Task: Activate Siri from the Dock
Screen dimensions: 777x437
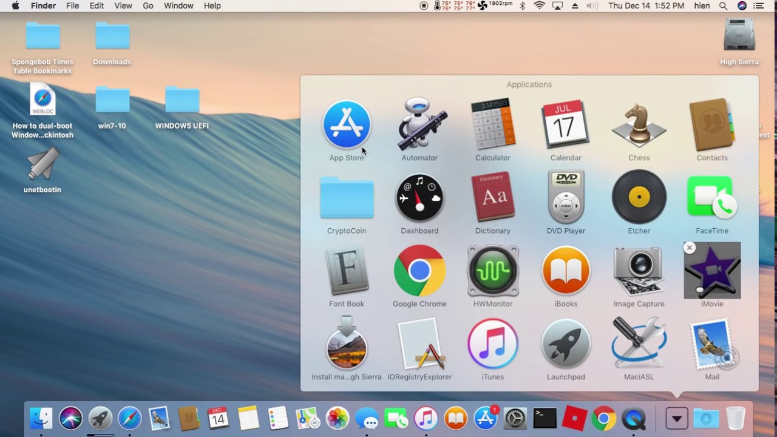Action: [x=71, y=418]
